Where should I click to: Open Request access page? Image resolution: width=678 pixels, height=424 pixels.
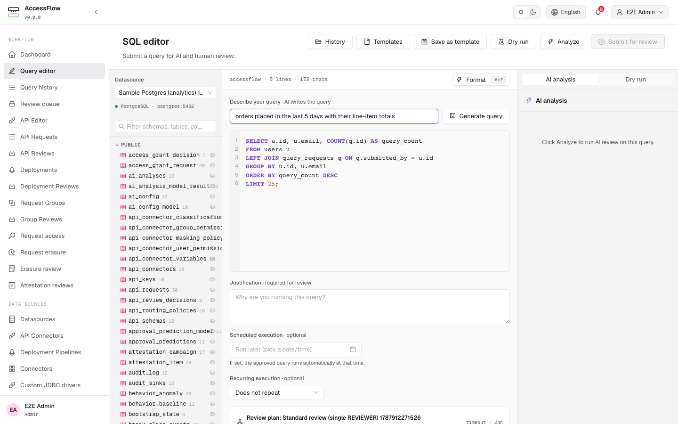(x=54, y=236)
